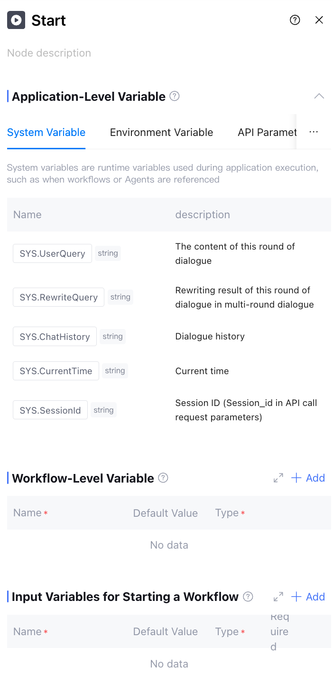Expand the Input Variables table fullscreen

point(278,597)
